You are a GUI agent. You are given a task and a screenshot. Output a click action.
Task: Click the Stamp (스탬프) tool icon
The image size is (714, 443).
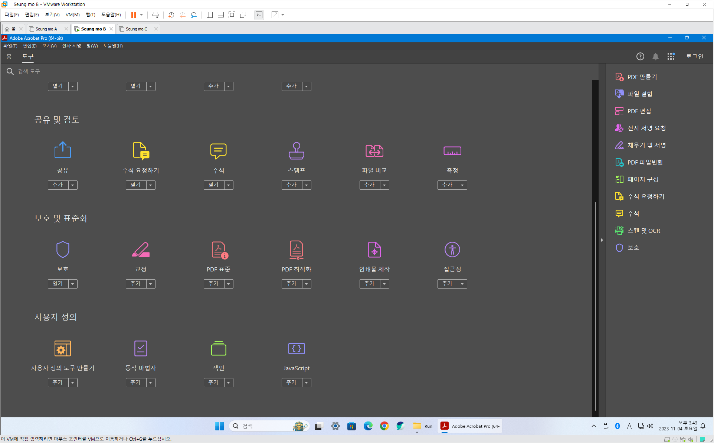(296, 151)
